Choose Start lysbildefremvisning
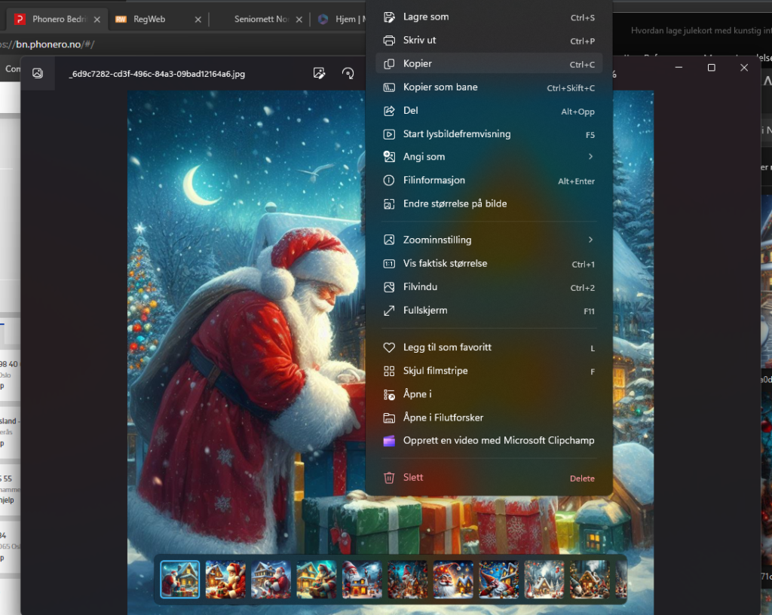772x615 pixels. pos(456,134)
